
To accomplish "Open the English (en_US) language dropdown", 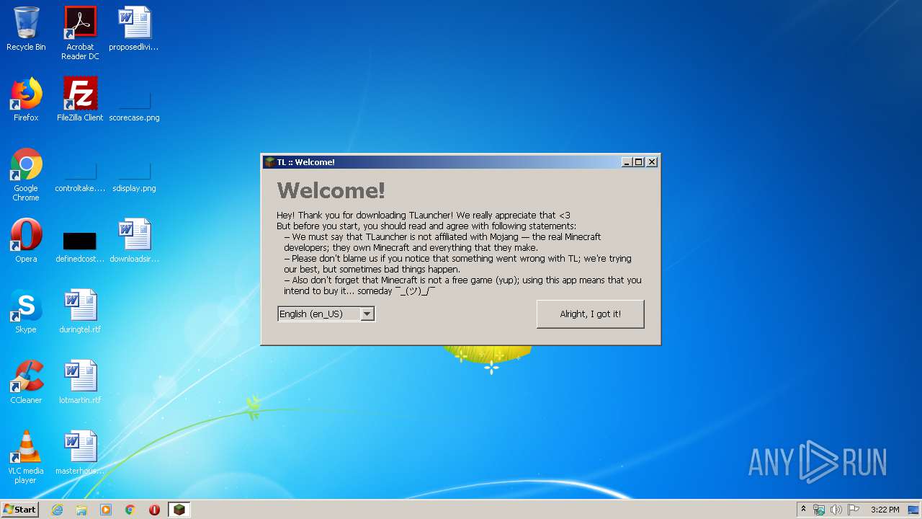I will [x=326, y=314].
